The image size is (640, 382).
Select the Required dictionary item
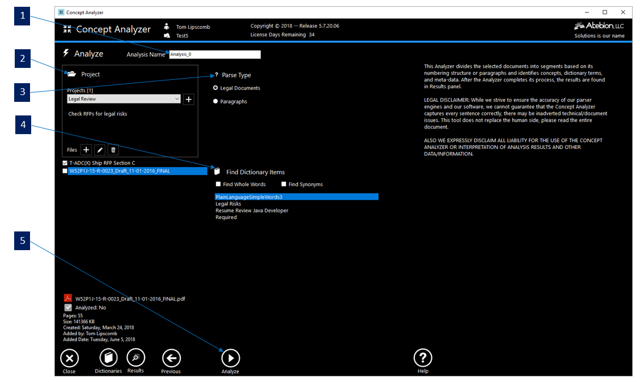pos(226,217)
